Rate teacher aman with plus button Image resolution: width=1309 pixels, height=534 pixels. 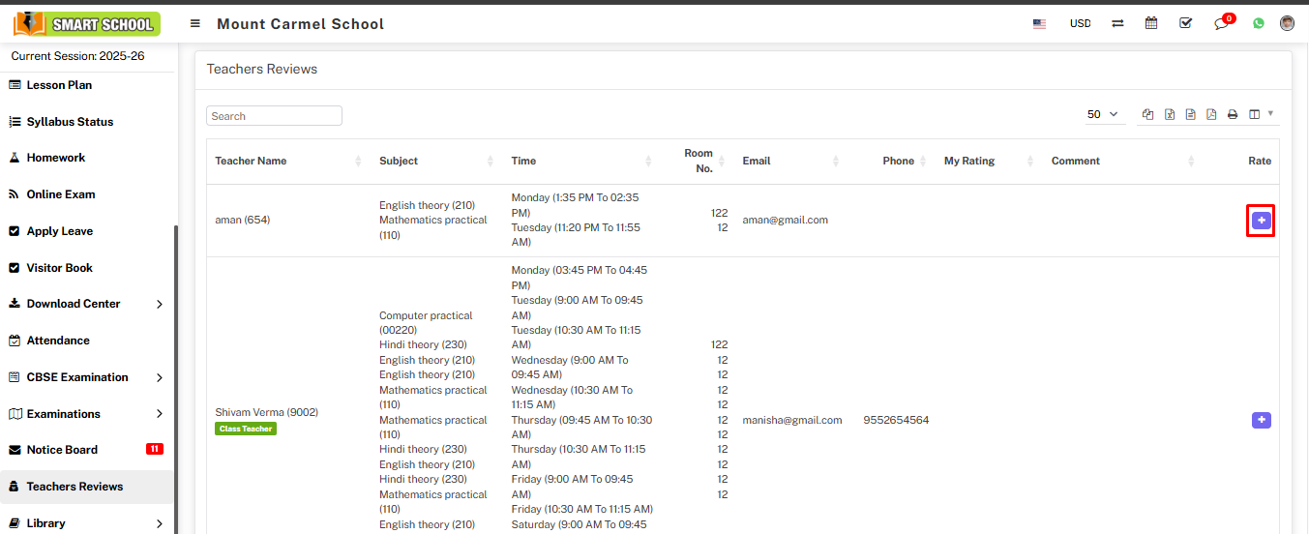coord(1261,221)
